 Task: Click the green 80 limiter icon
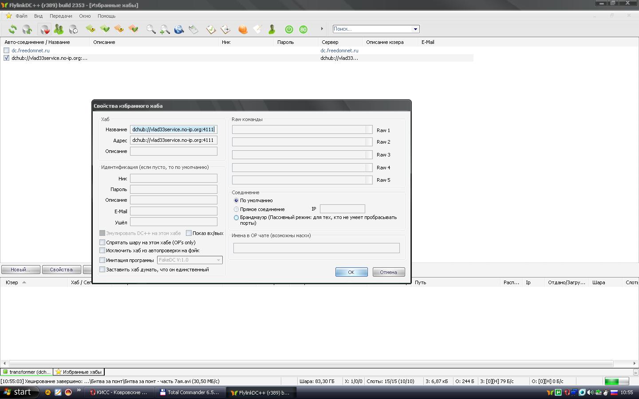point(304,29)
